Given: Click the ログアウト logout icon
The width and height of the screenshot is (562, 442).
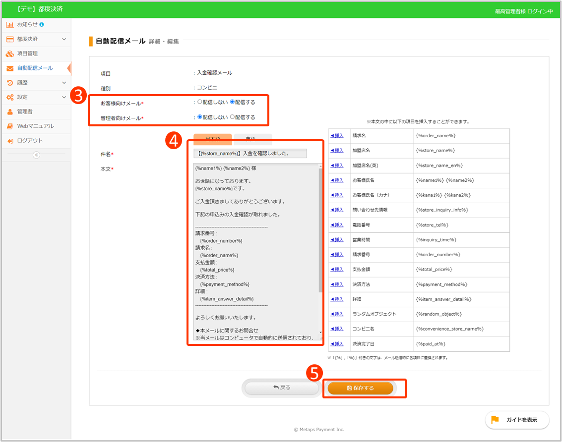Looking at the screenshot, I should [10, 141].
